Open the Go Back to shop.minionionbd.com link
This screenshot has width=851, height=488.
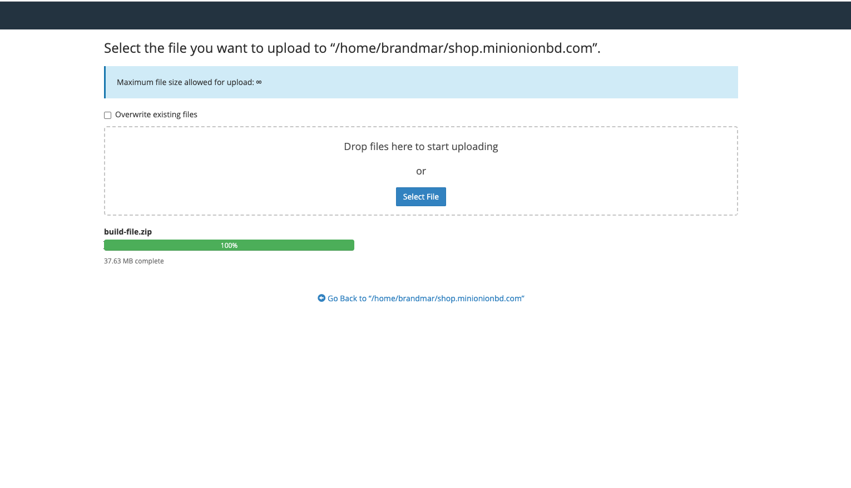coord(425,298)
